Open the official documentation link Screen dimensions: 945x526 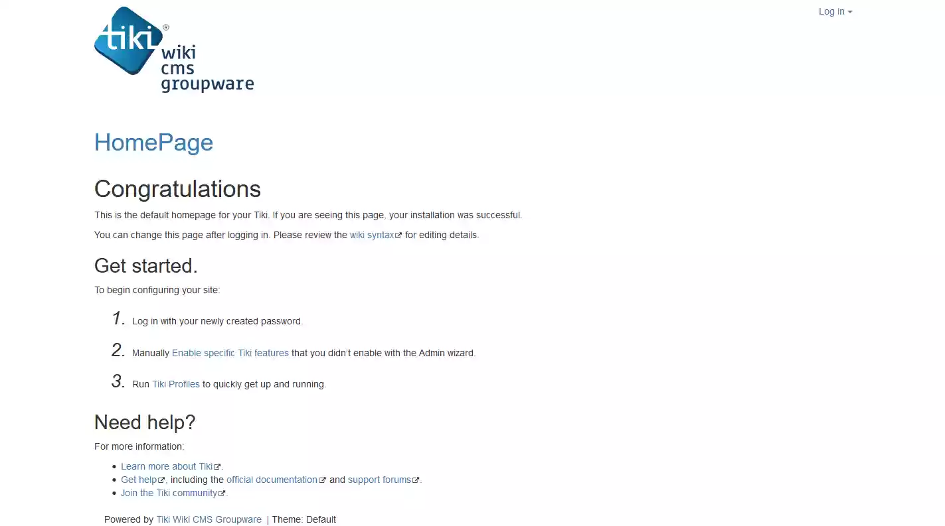(272, 479)
